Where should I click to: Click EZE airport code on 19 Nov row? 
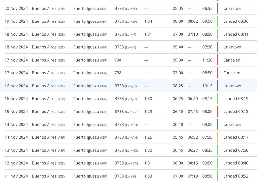pyautogui.click(x=61, y=21)
